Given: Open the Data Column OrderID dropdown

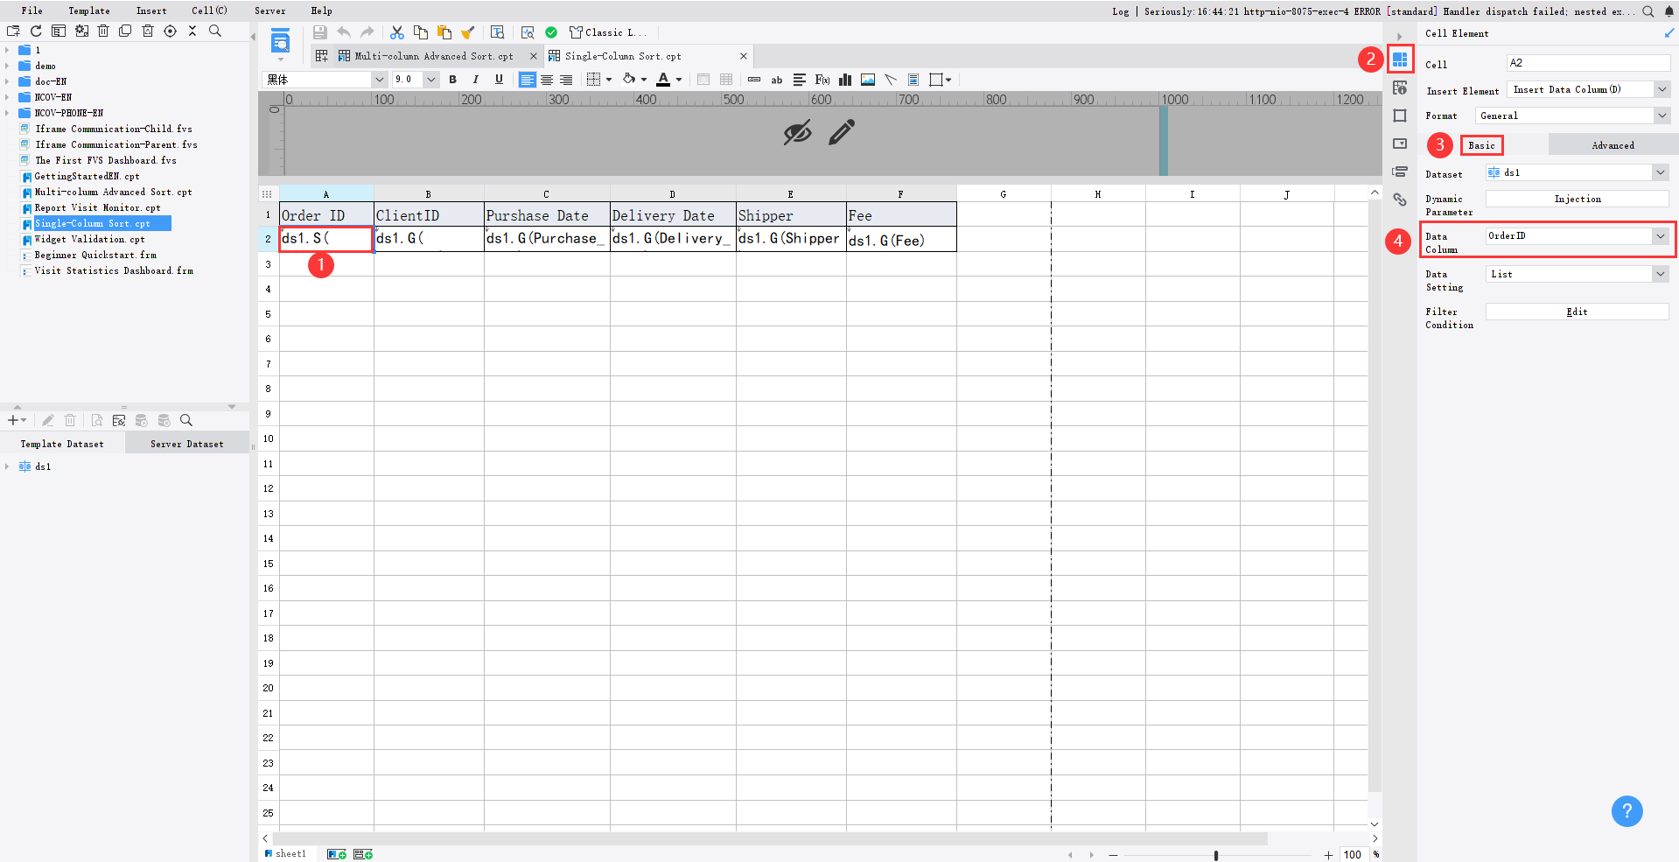Looking at the screenshot, I should click(1659, 235).
